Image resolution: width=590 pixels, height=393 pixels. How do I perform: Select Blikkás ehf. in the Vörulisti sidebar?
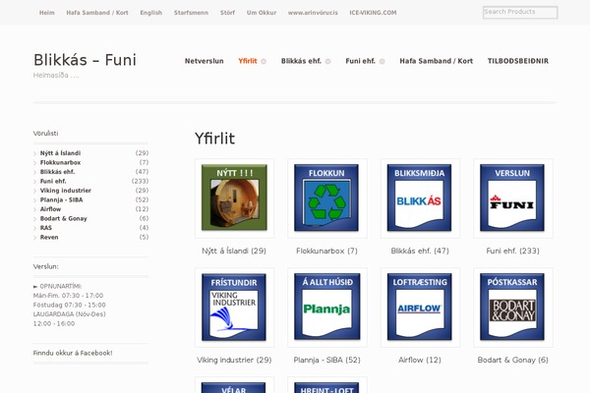pos(57,172)
